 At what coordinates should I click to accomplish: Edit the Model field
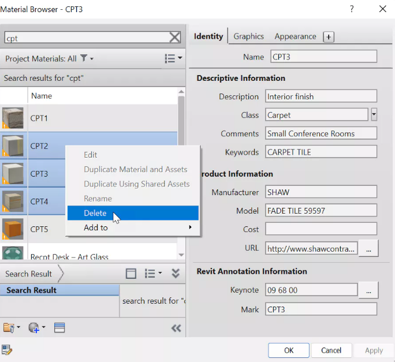321,211
